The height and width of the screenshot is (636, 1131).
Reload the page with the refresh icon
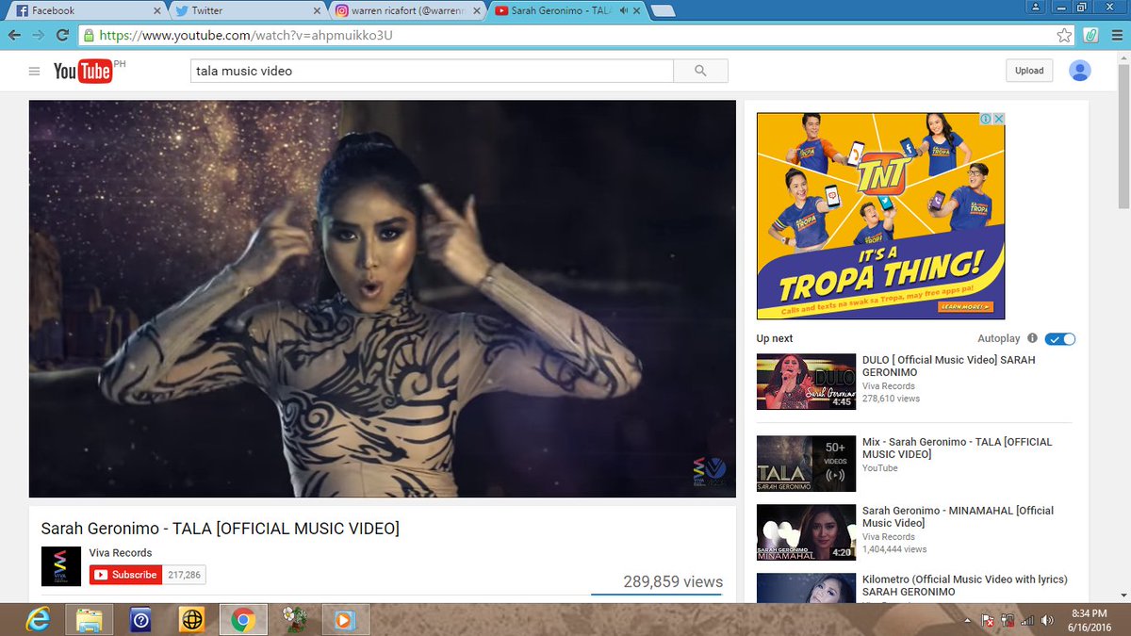point(63,35)
